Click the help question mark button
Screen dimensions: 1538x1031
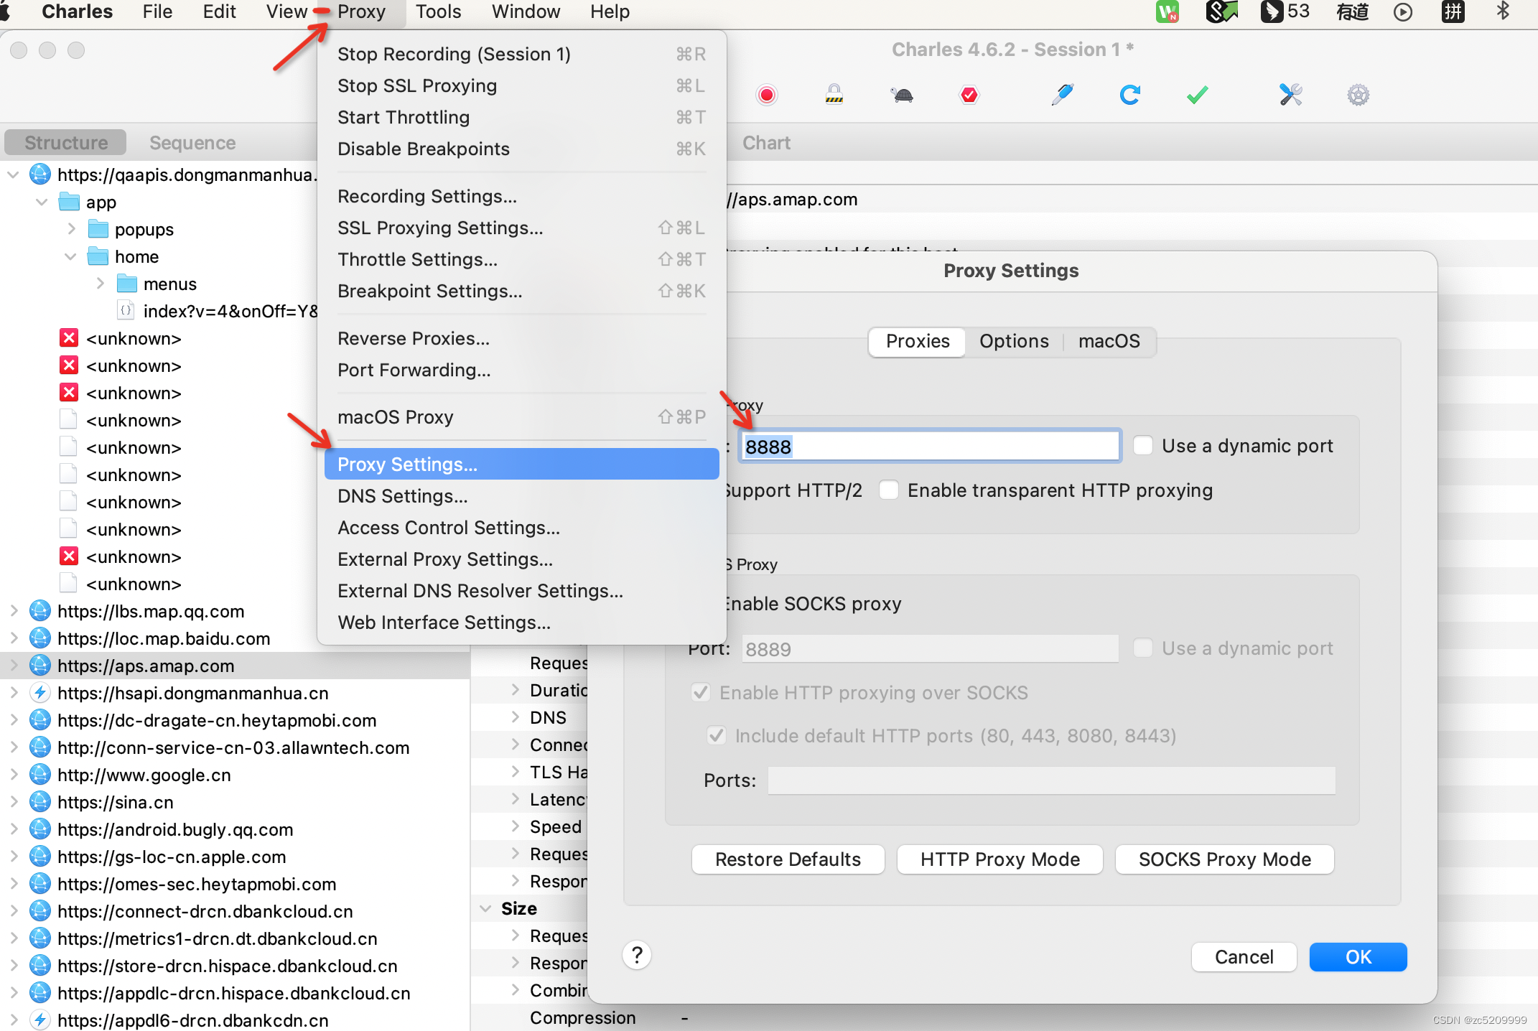(x=637, y=956)
